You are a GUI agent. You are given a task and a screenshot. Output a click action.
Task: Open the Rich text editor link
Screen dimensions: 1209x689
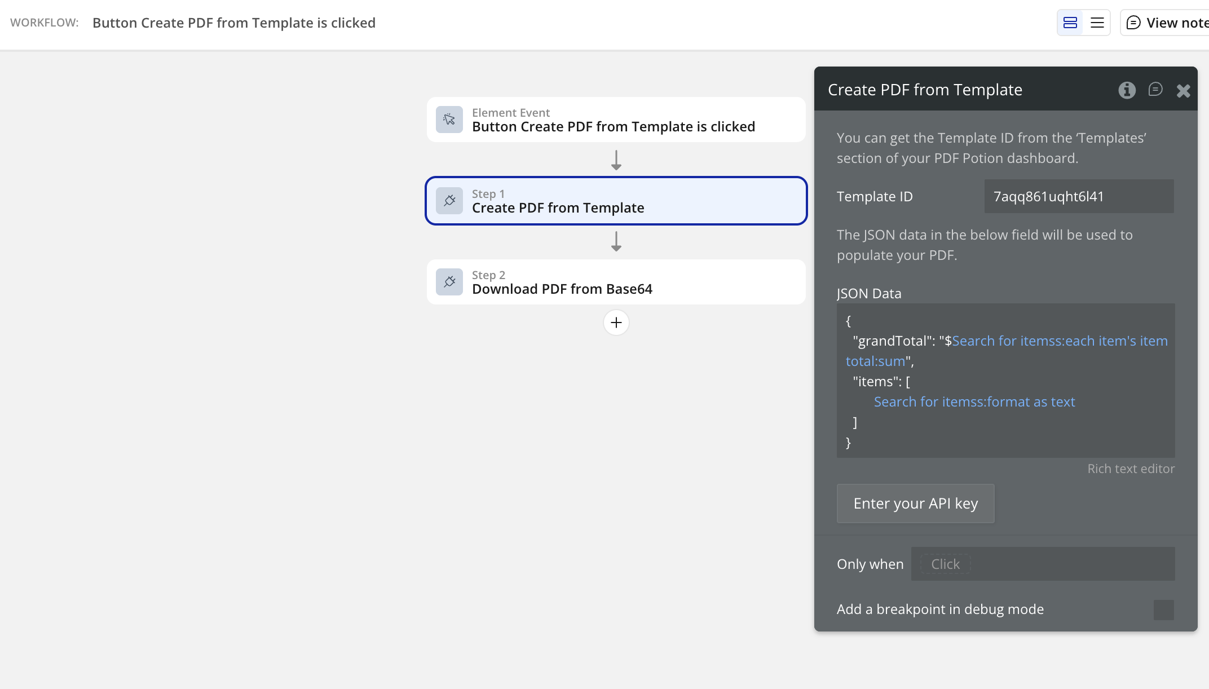coord(1131,469)
